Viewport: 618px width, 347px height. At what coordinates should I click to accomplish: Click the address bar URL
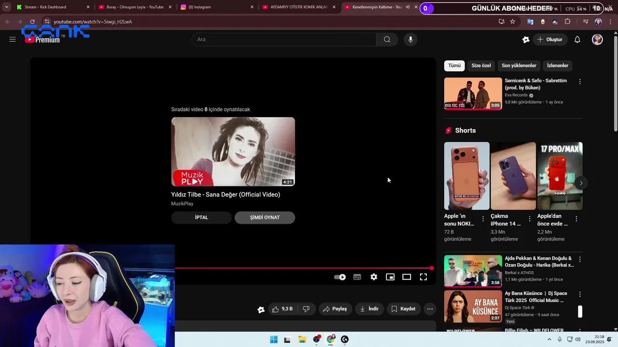(93, 22)
